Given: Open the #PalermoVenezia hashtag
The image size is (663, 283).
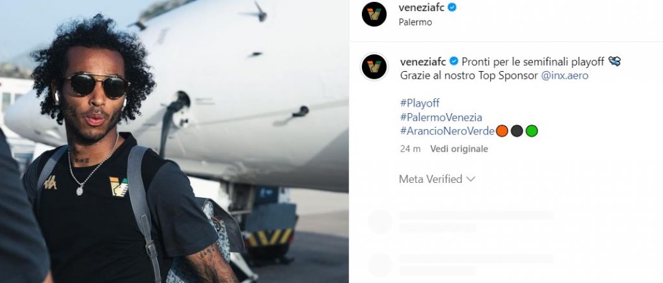Looking at the screenshot, I should 441,117.
